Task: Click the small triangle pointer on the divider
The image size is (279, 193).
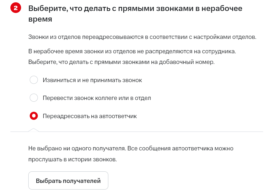Action: [x=34, y=130]
